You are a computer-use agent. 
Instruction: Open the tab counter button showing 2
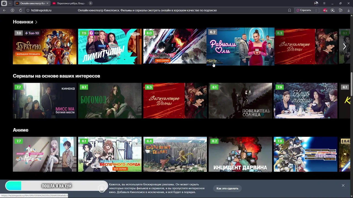(x=4, y=3)
